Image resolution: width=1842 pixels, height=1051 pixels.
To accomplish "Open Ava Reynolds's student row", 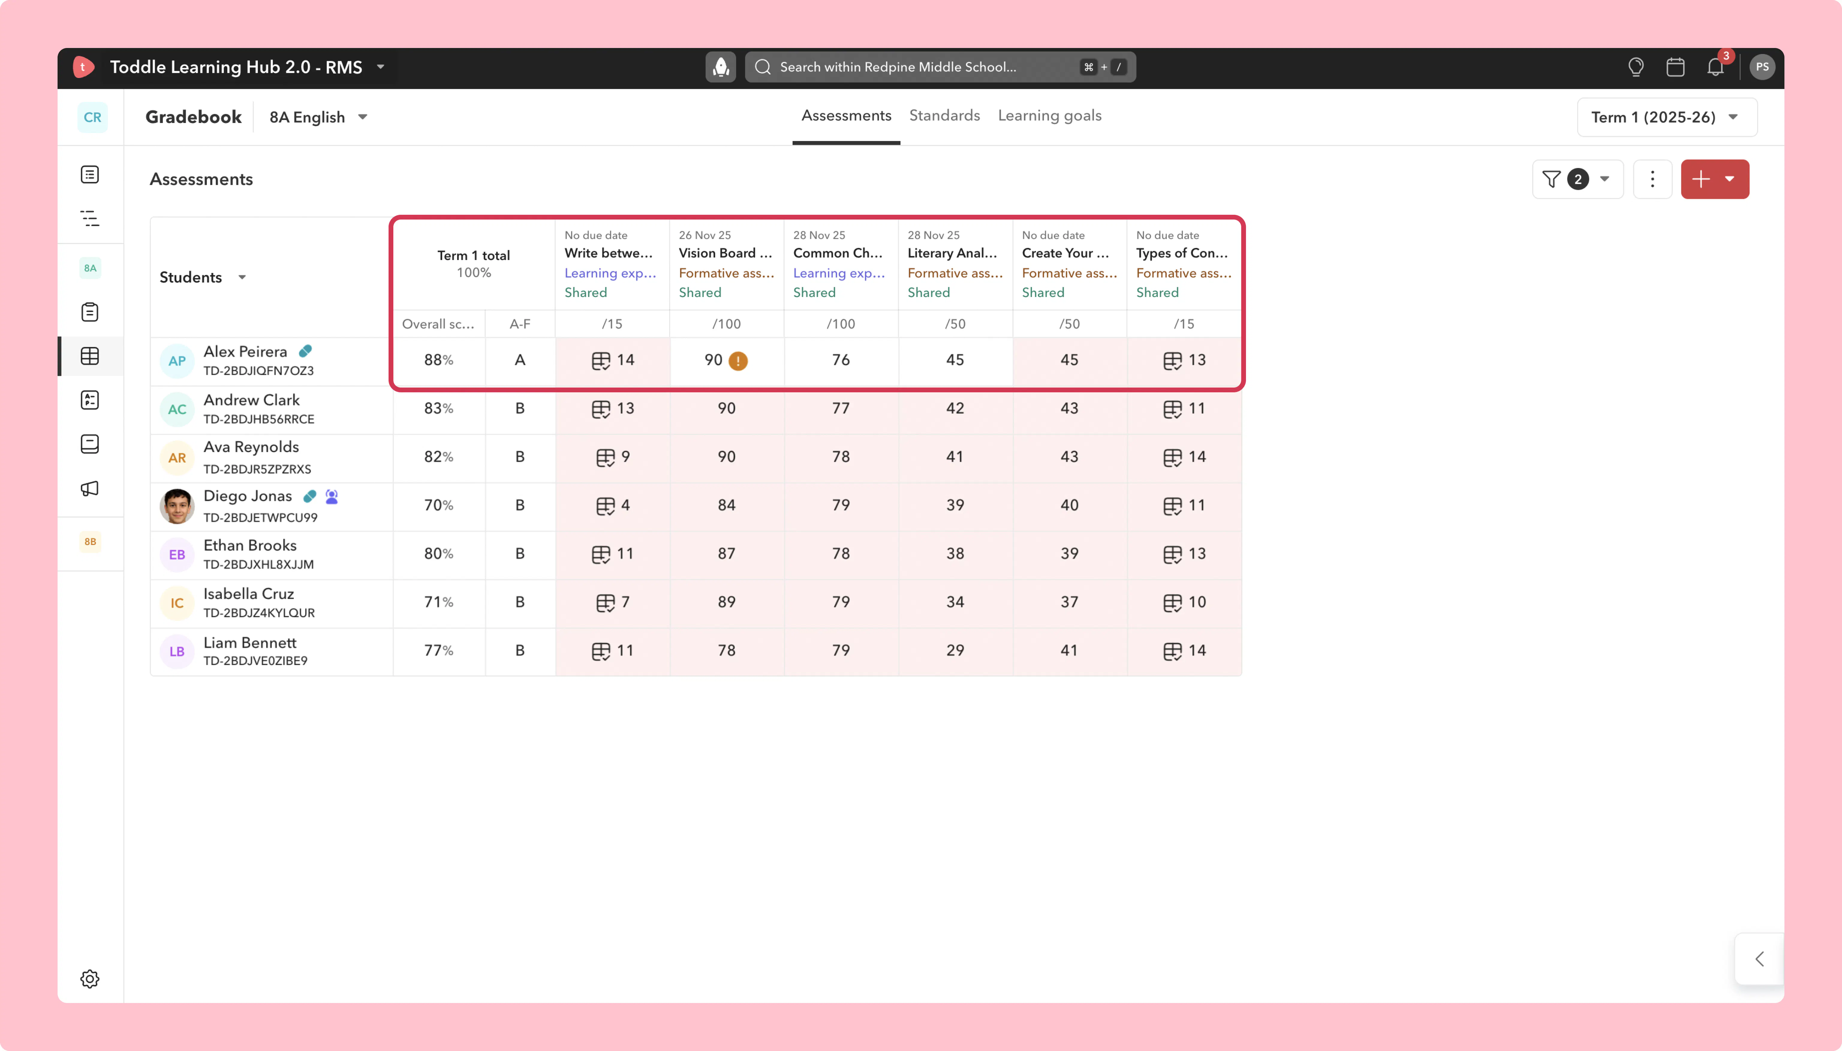I will tap(271, 458).
